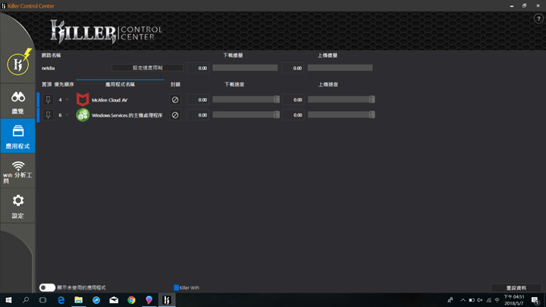Viewport: 546px width, 307px height.
Task: Open the taskbar clock and date
Action: pyautogui.click(x=514, y=299)
